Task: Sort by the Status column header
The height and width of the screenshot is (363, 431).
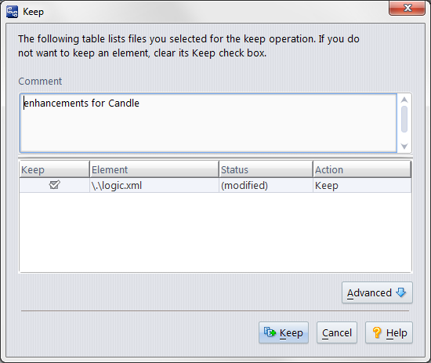Action: point(266,169)
